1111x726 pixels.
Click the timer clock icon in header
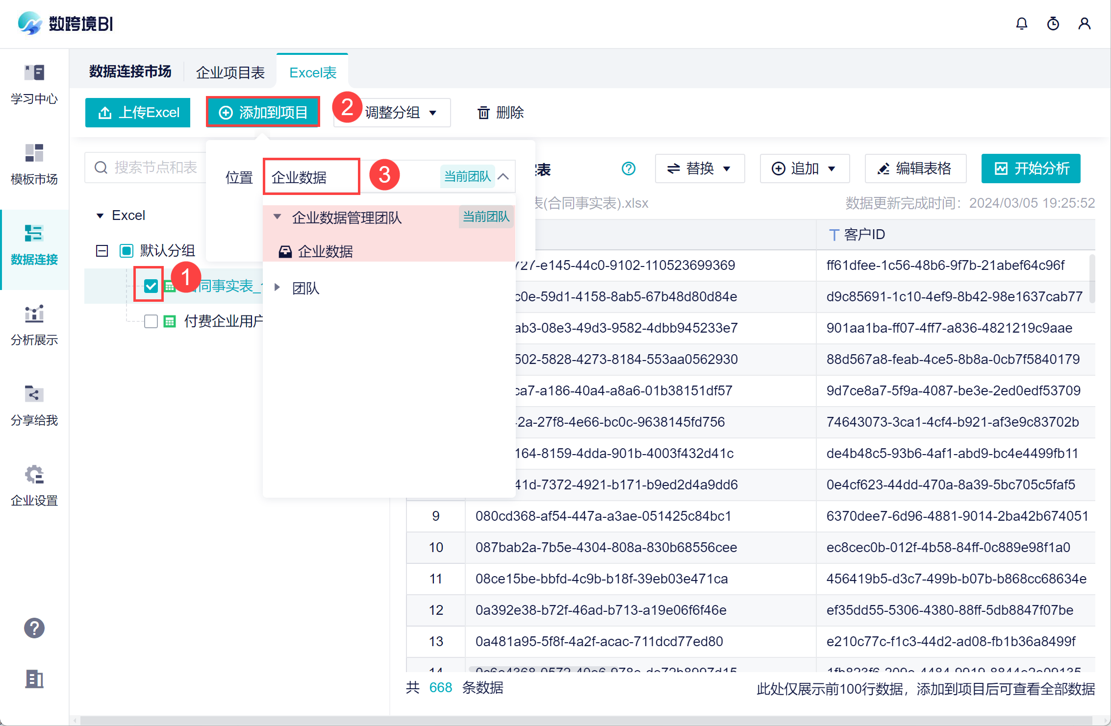point(1053,24)
